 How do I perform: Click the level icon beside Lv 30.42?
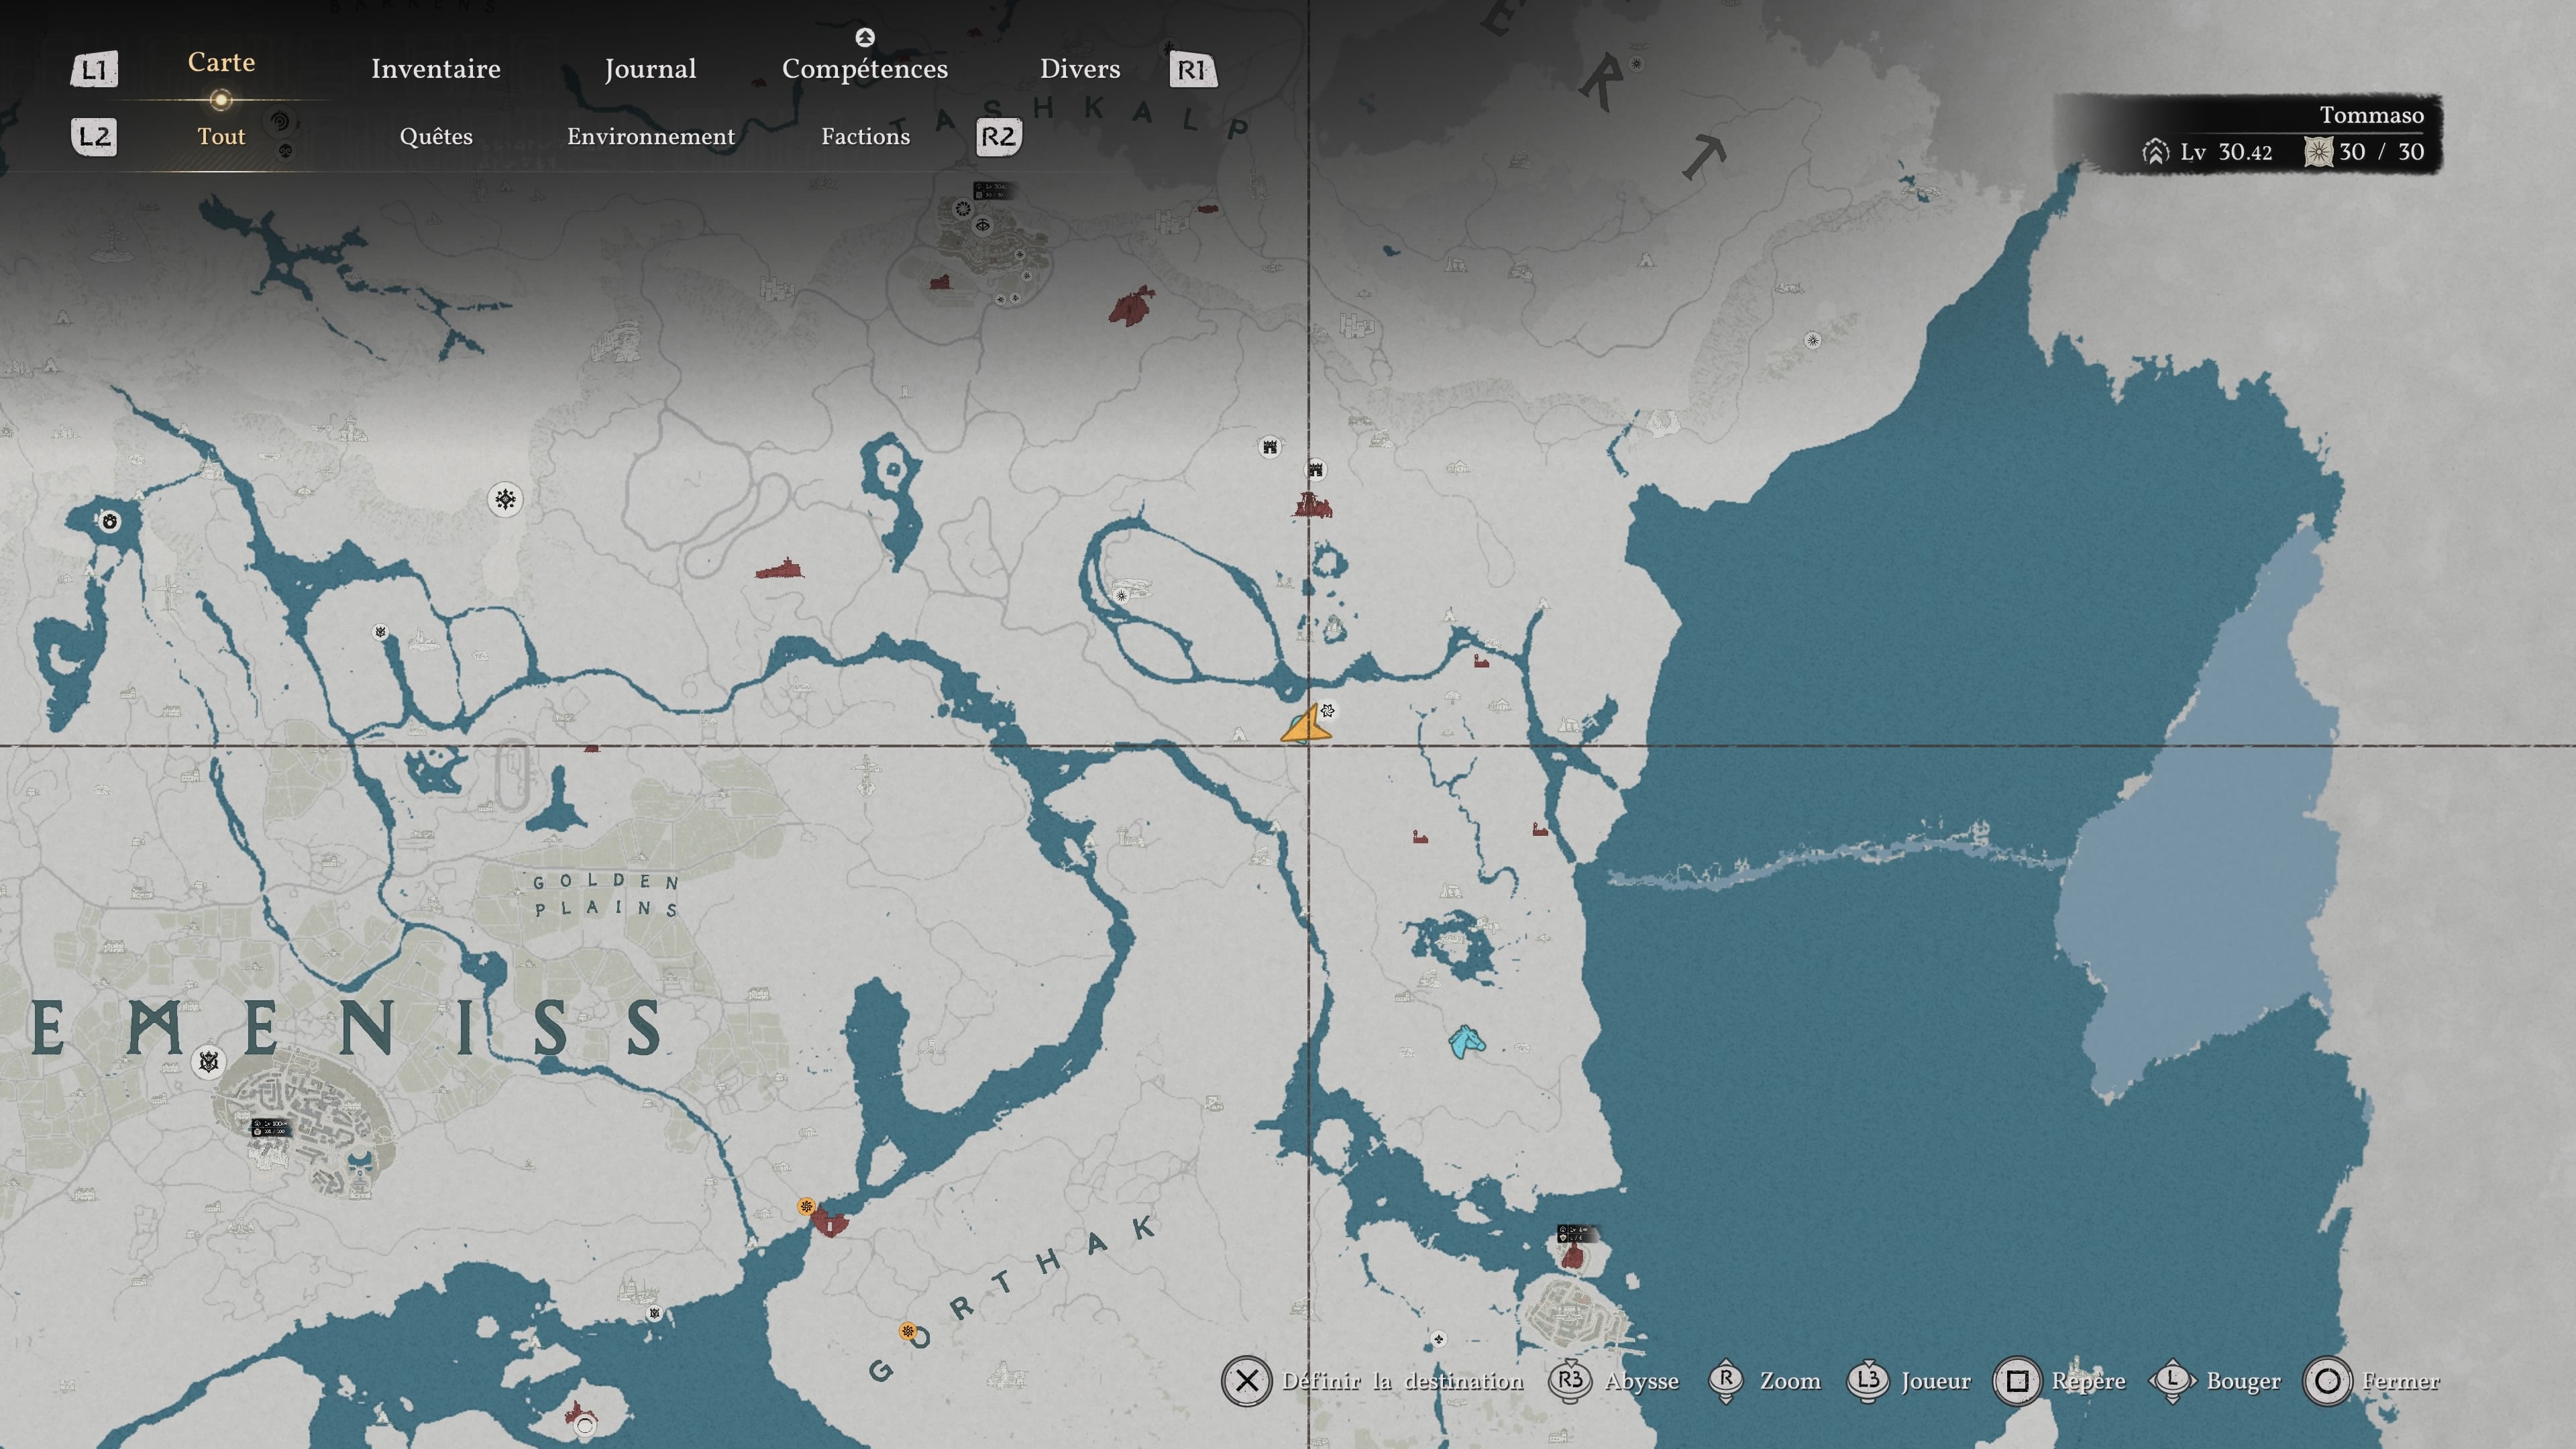(x=2155, y=152)
